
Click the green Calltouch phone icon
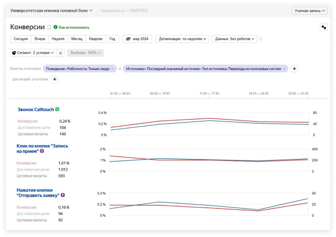57,109
